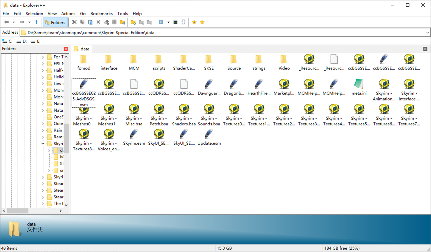Go forward with the Forward arrow
The height and width of the screenshot is (252, 431).
[22, 22]
